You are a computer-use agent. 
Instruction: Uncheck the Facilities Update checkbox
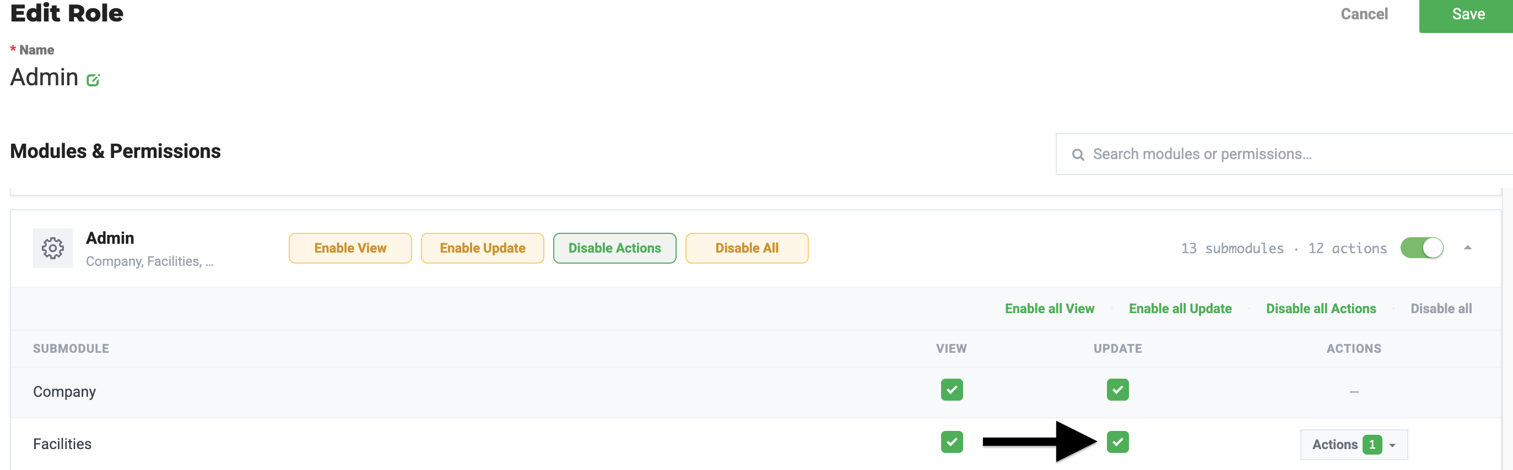[x=1117, y=442]
